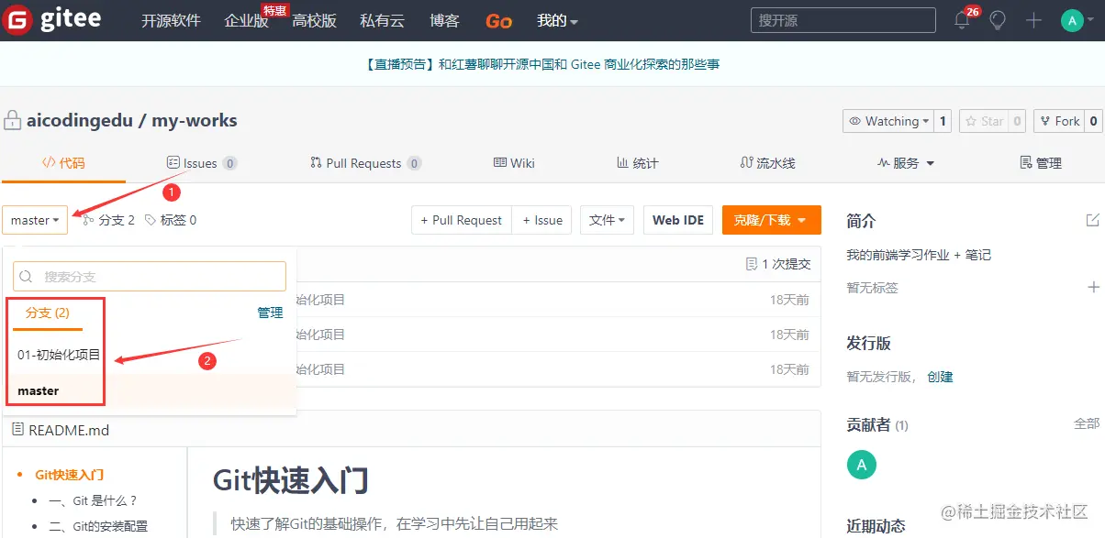Open the Pull Requests tab
Image resolution: width=1105 pixels, height=538 pixels.
(365, 163)
